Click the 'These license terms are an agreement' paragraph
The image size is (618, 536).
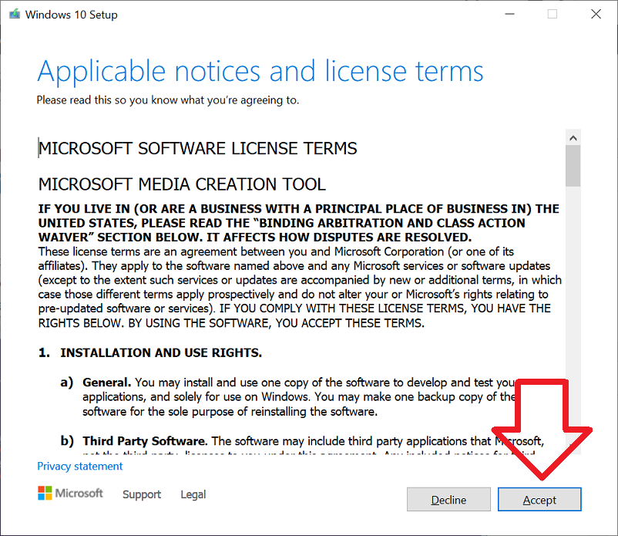tap(300, 287)
